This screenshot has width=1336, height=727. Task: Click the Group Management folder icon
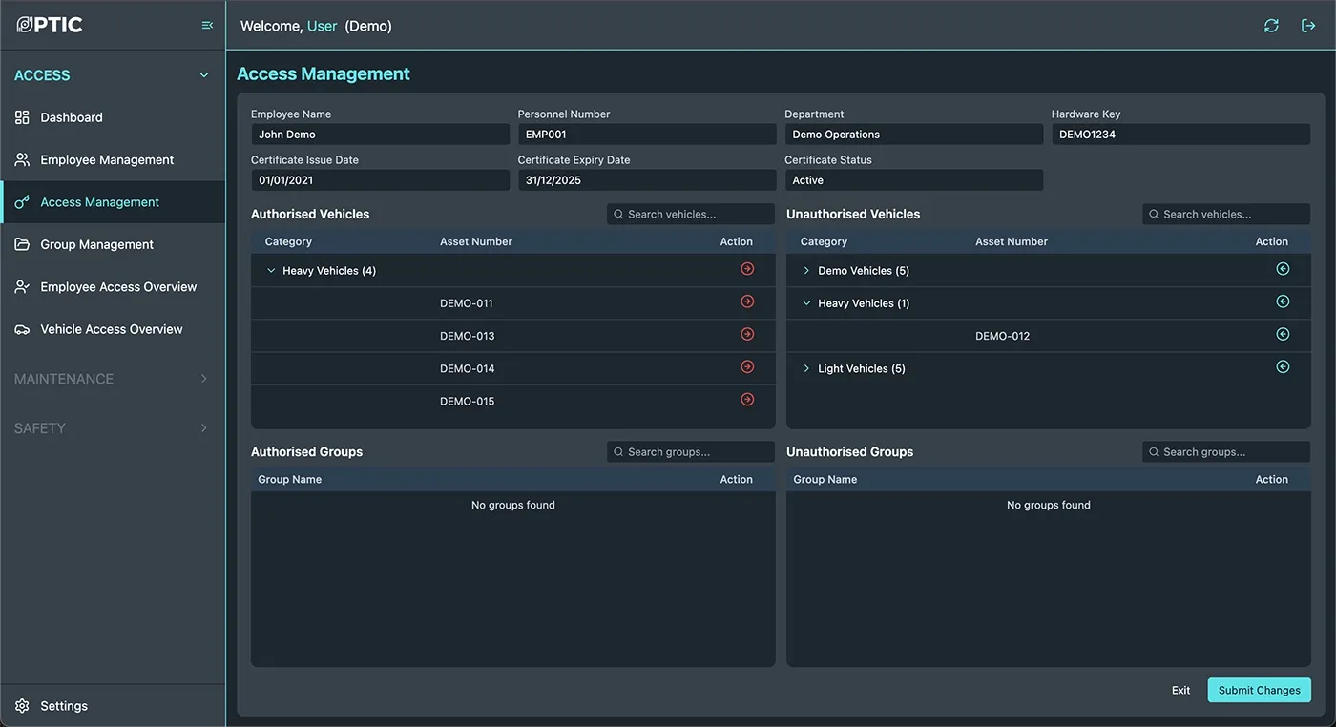22,244
